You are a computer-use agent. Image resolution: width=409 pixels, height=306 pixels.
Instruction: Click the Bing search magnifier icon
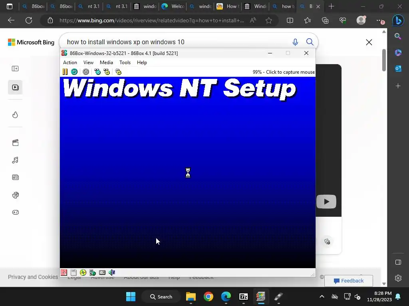click(x=310, y=42)
